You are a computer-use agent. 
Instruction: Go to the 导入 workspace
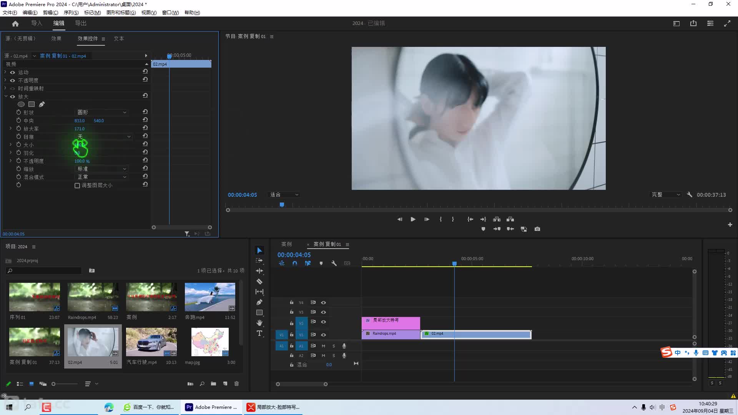point(37,23)
